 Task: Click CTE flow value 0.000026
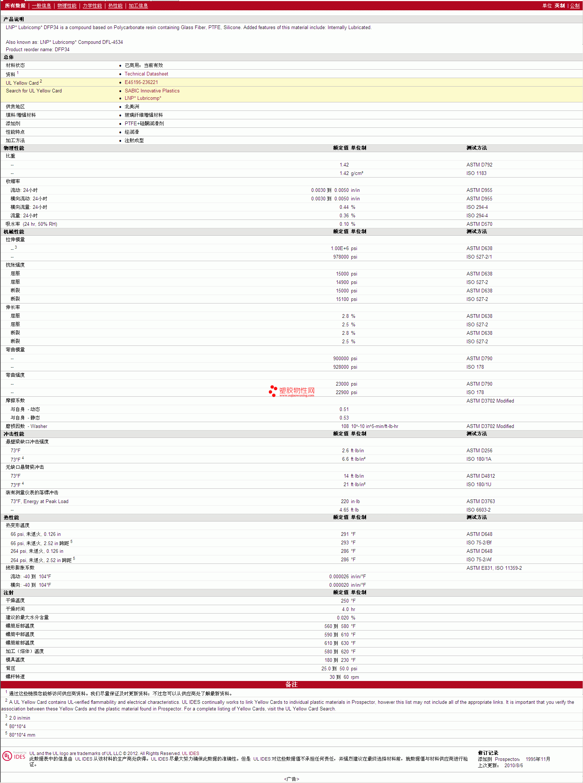tap(339, 576)
